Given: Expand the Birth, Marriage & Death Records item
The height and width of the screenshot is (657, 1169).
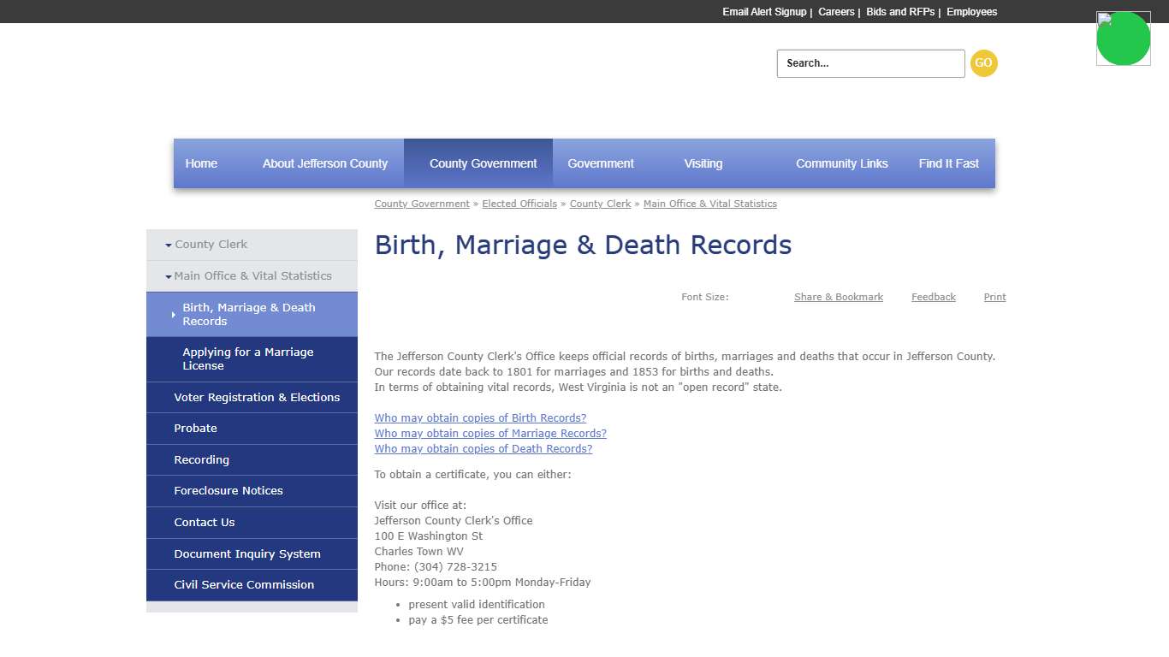Looking at the screenshot, I should (x=249, y=314).
